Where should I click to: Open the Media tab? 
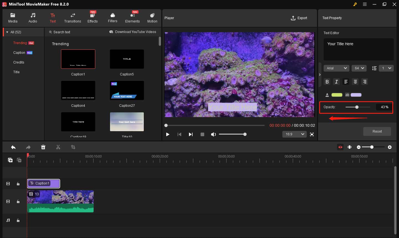pyautogui.click(x=13, y=18)
